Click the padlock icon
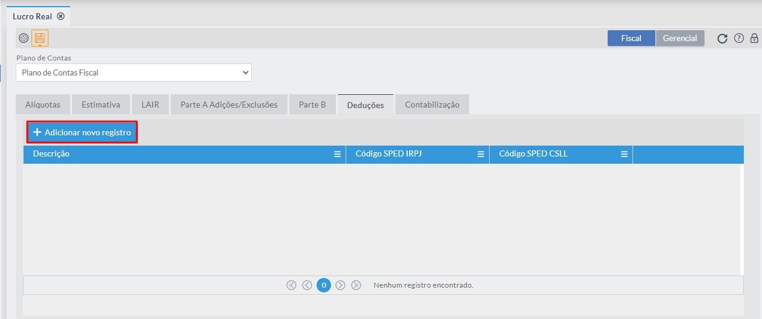The width and height of the screenshot is (762, 319). [754, 38]
